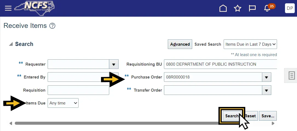Viewport: 297px width, 131px height.
Task: Collapse the Search section
Action: [11, 44]
